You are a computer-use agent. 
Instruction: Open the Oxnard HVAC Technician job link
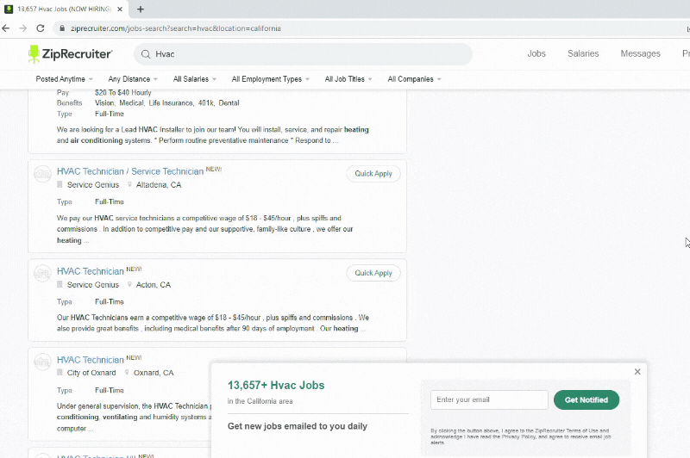[x=91, y=360]
